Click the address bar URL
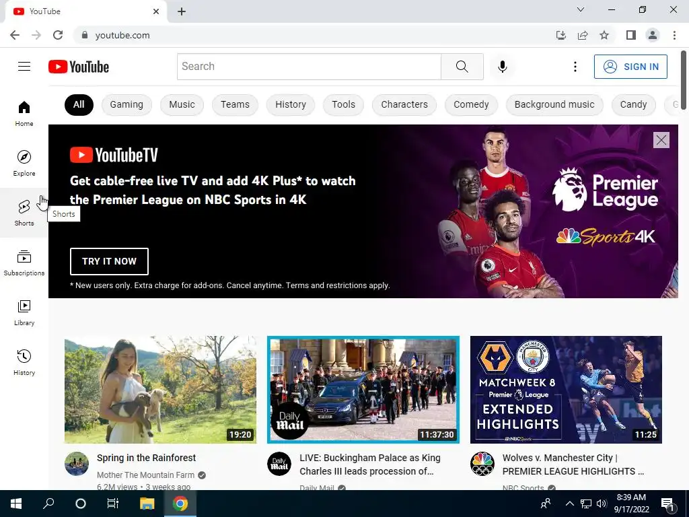 [122, 35]
